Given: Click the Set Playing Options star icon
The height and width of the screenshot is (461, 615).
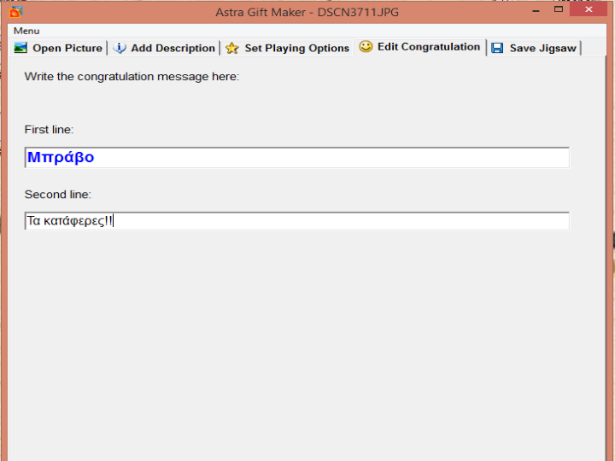Looking at the screenshot, I should tap(232, 48).
